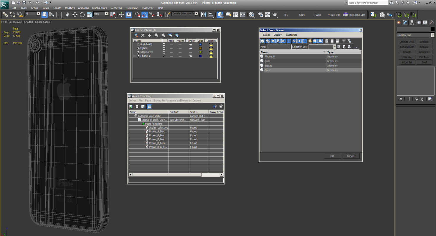Image resolution: width=436 pixels, height=236 pixels.
Task: Click Refresh icon in Asset Tracking
Action: [x=131, y=106]
